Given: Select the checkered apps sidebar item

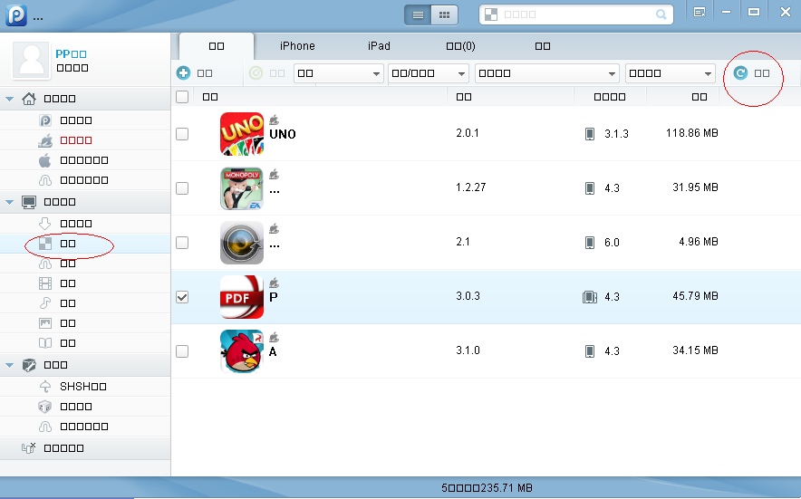Looking at the screenshot, I should pyautogui.click(x=85, y=244).
